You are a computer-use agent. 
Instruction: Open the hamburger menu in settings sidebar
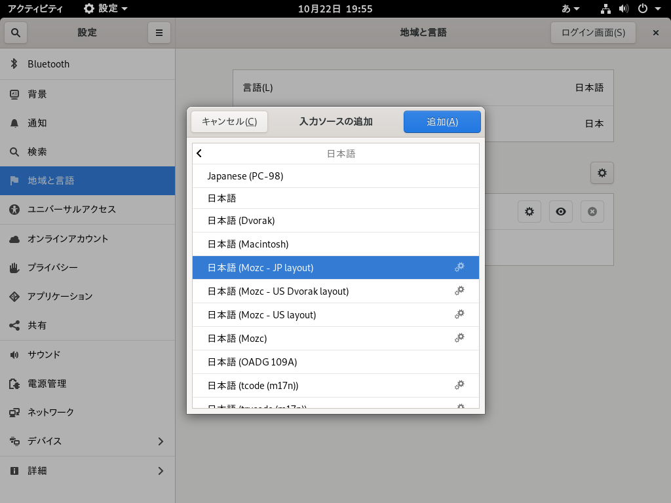tap(159, 32)
